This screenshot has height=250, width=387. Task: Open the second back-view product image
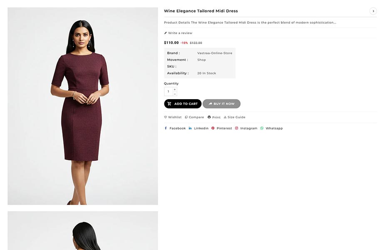[x=82, y=231]
